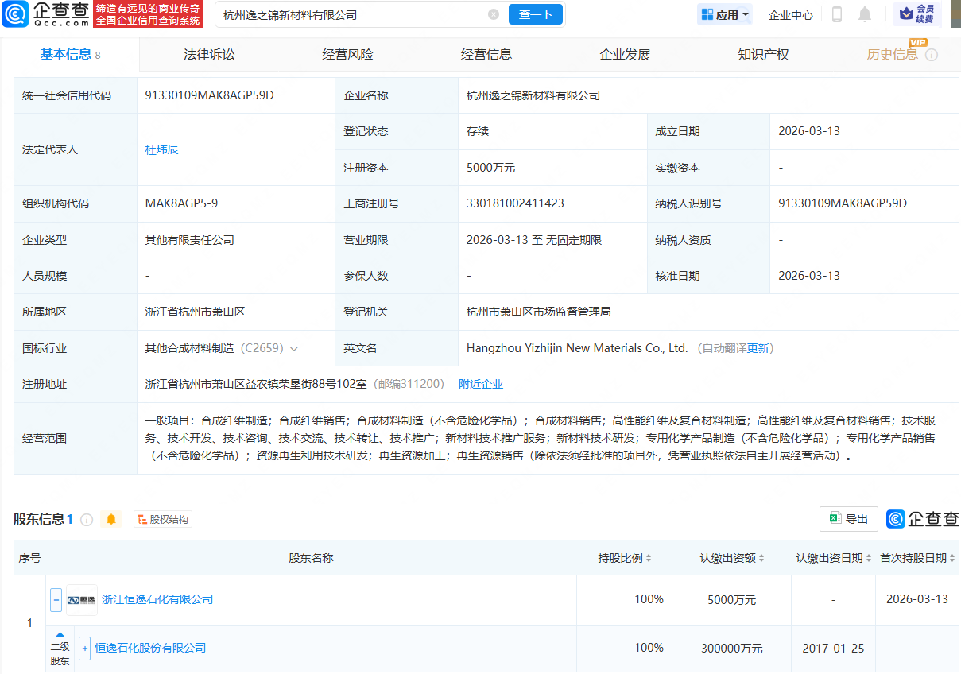Expand the 恒逸石化股份有限公司 shareholder row
The height and width of the screenshot is (674, 961).
pos(84,648)
